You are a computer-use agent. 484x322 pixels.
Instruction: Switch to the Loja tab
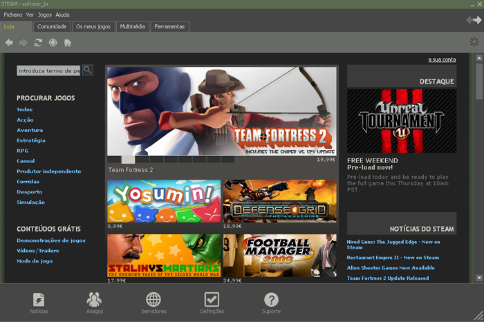16,26
